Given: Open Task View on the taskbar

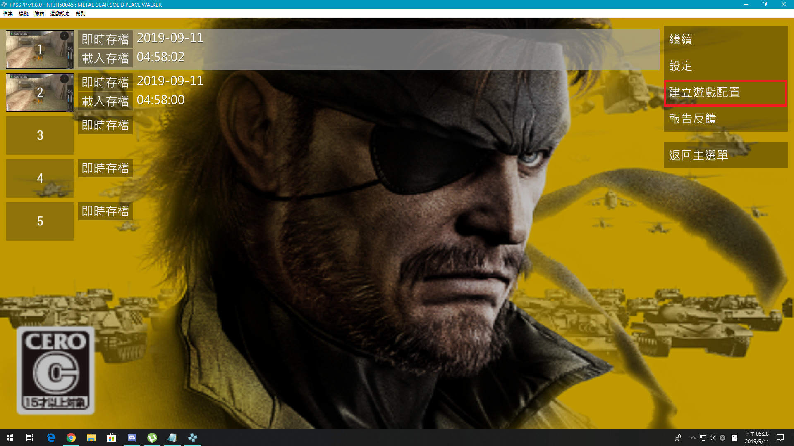Looking at the screenshot, I should point(30,438).
